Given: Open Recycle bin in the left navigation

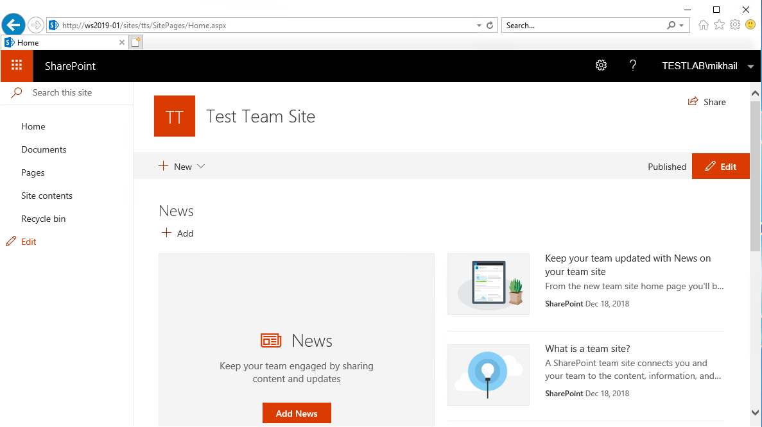Looking at the screenshot, I should (43, 219).
